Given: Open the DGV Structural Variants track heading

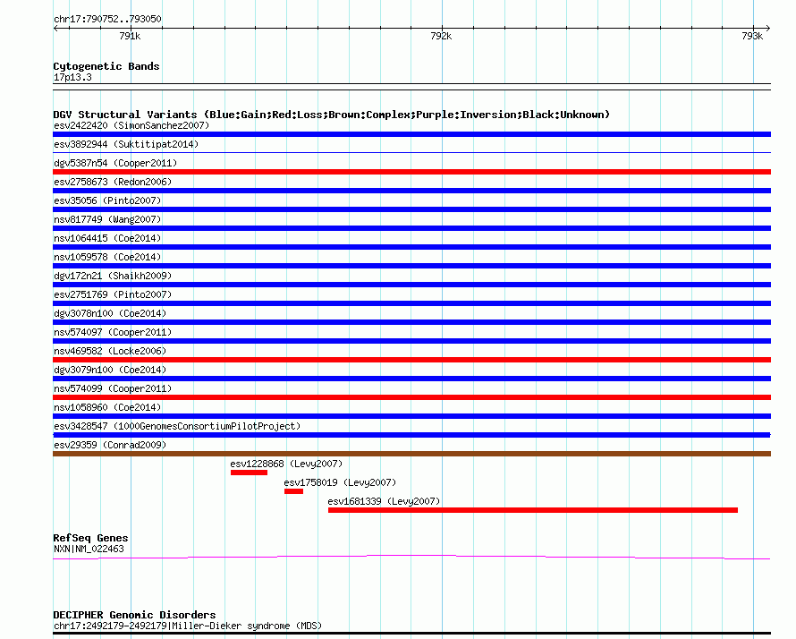Looking at the screenshot, I should (x=331, y=115).
